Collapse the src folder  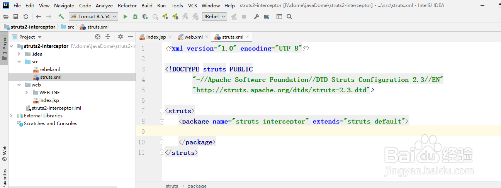pos(19,61)
